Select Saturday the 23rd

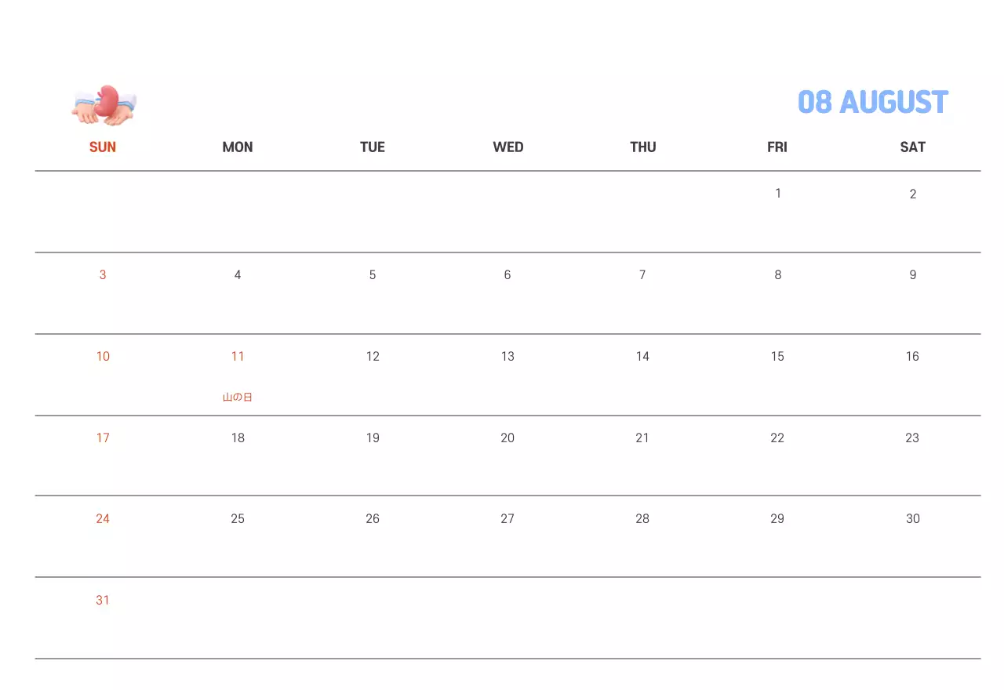[x=912, y=438]
